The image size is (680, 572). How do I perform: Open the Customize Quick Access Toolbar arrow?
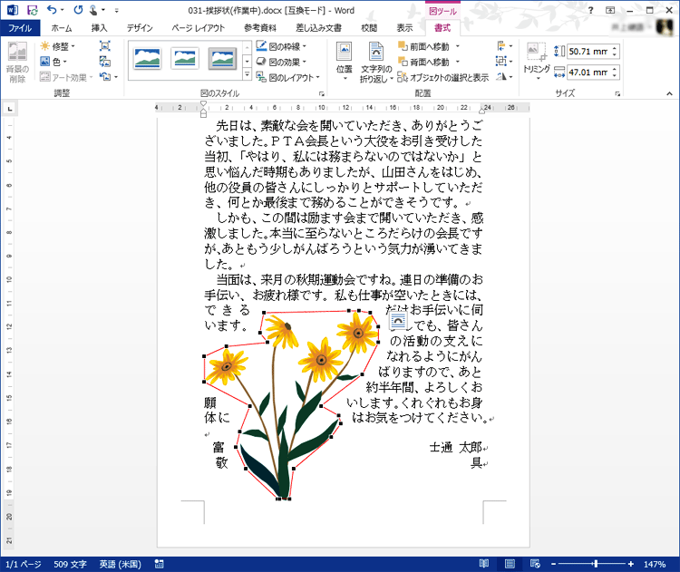click(x=117, y=10)
